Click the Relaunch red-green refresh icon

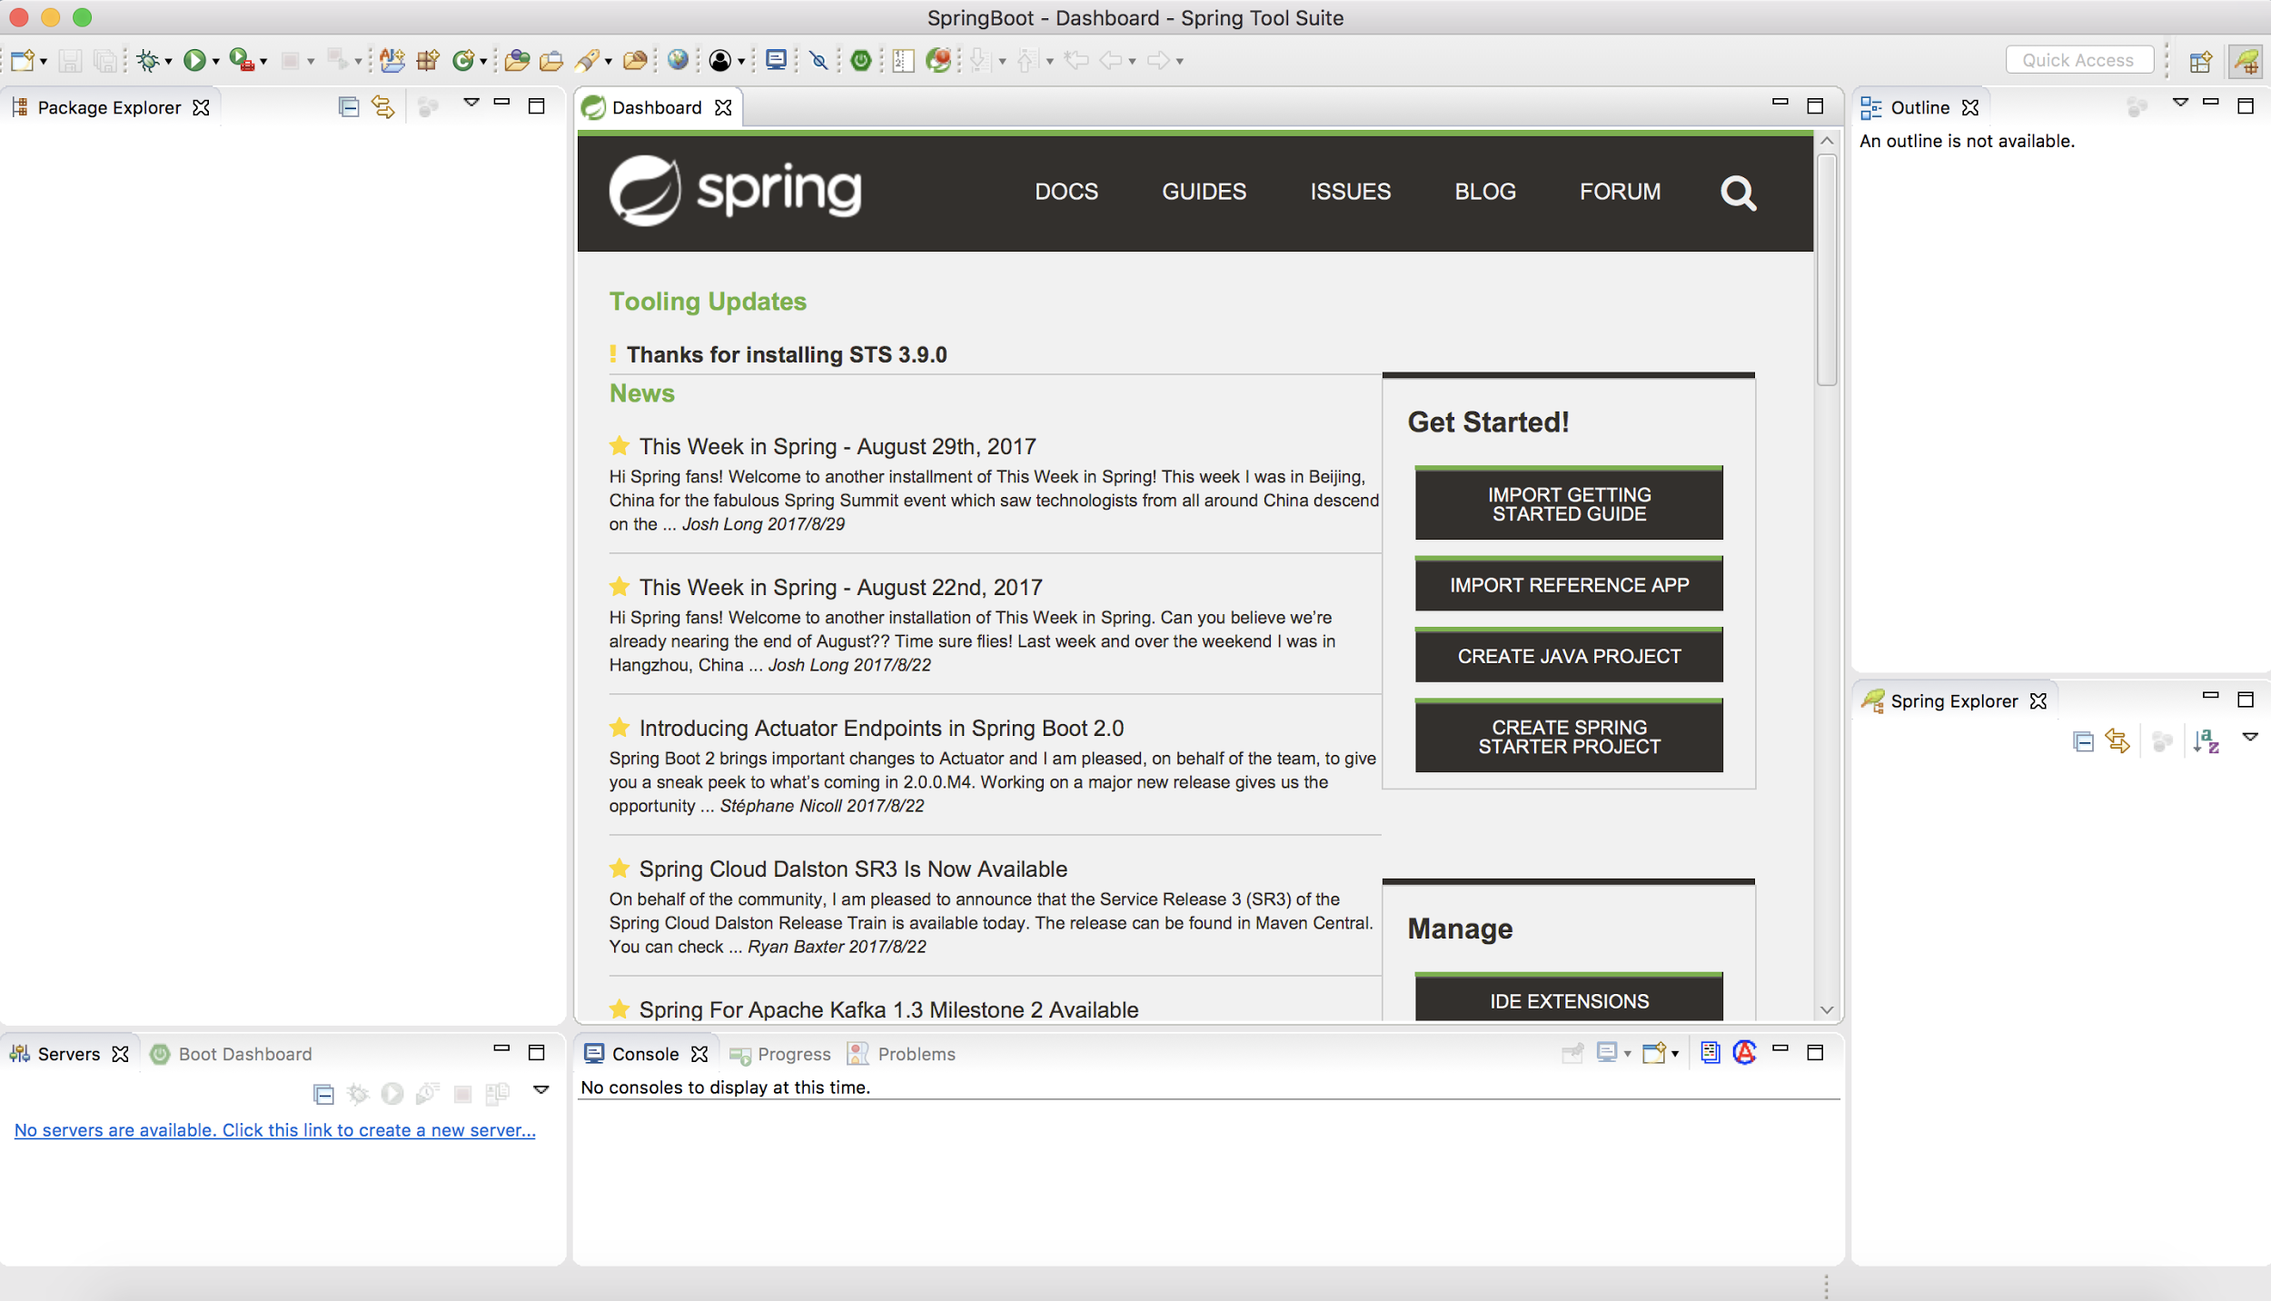click(939, 61)
